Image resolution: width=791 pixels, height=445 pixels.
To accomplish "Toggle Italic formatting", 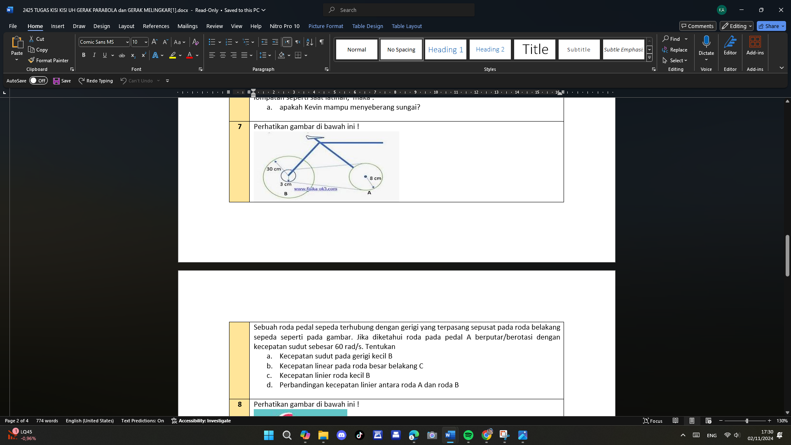I will [x=94, y=55].
